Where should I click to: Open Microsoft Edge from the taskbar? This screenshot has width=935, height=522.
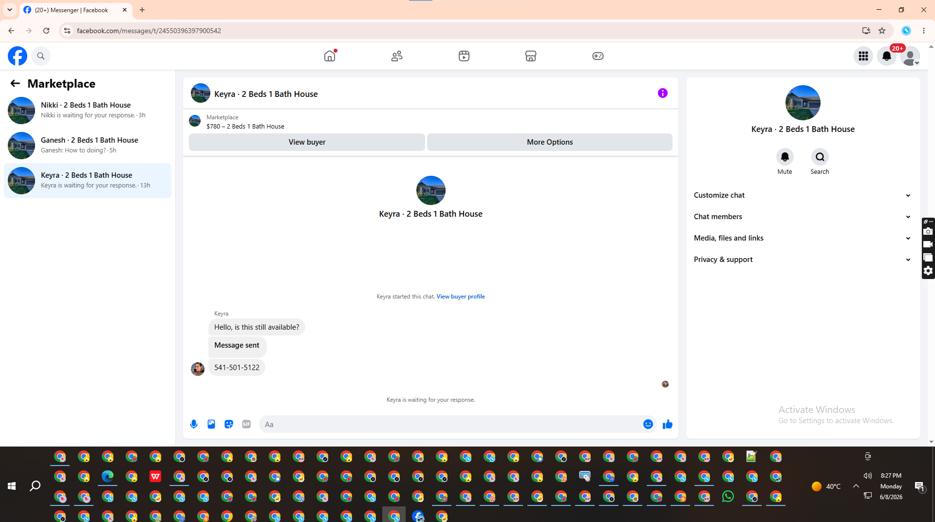(x=108, y=476)
